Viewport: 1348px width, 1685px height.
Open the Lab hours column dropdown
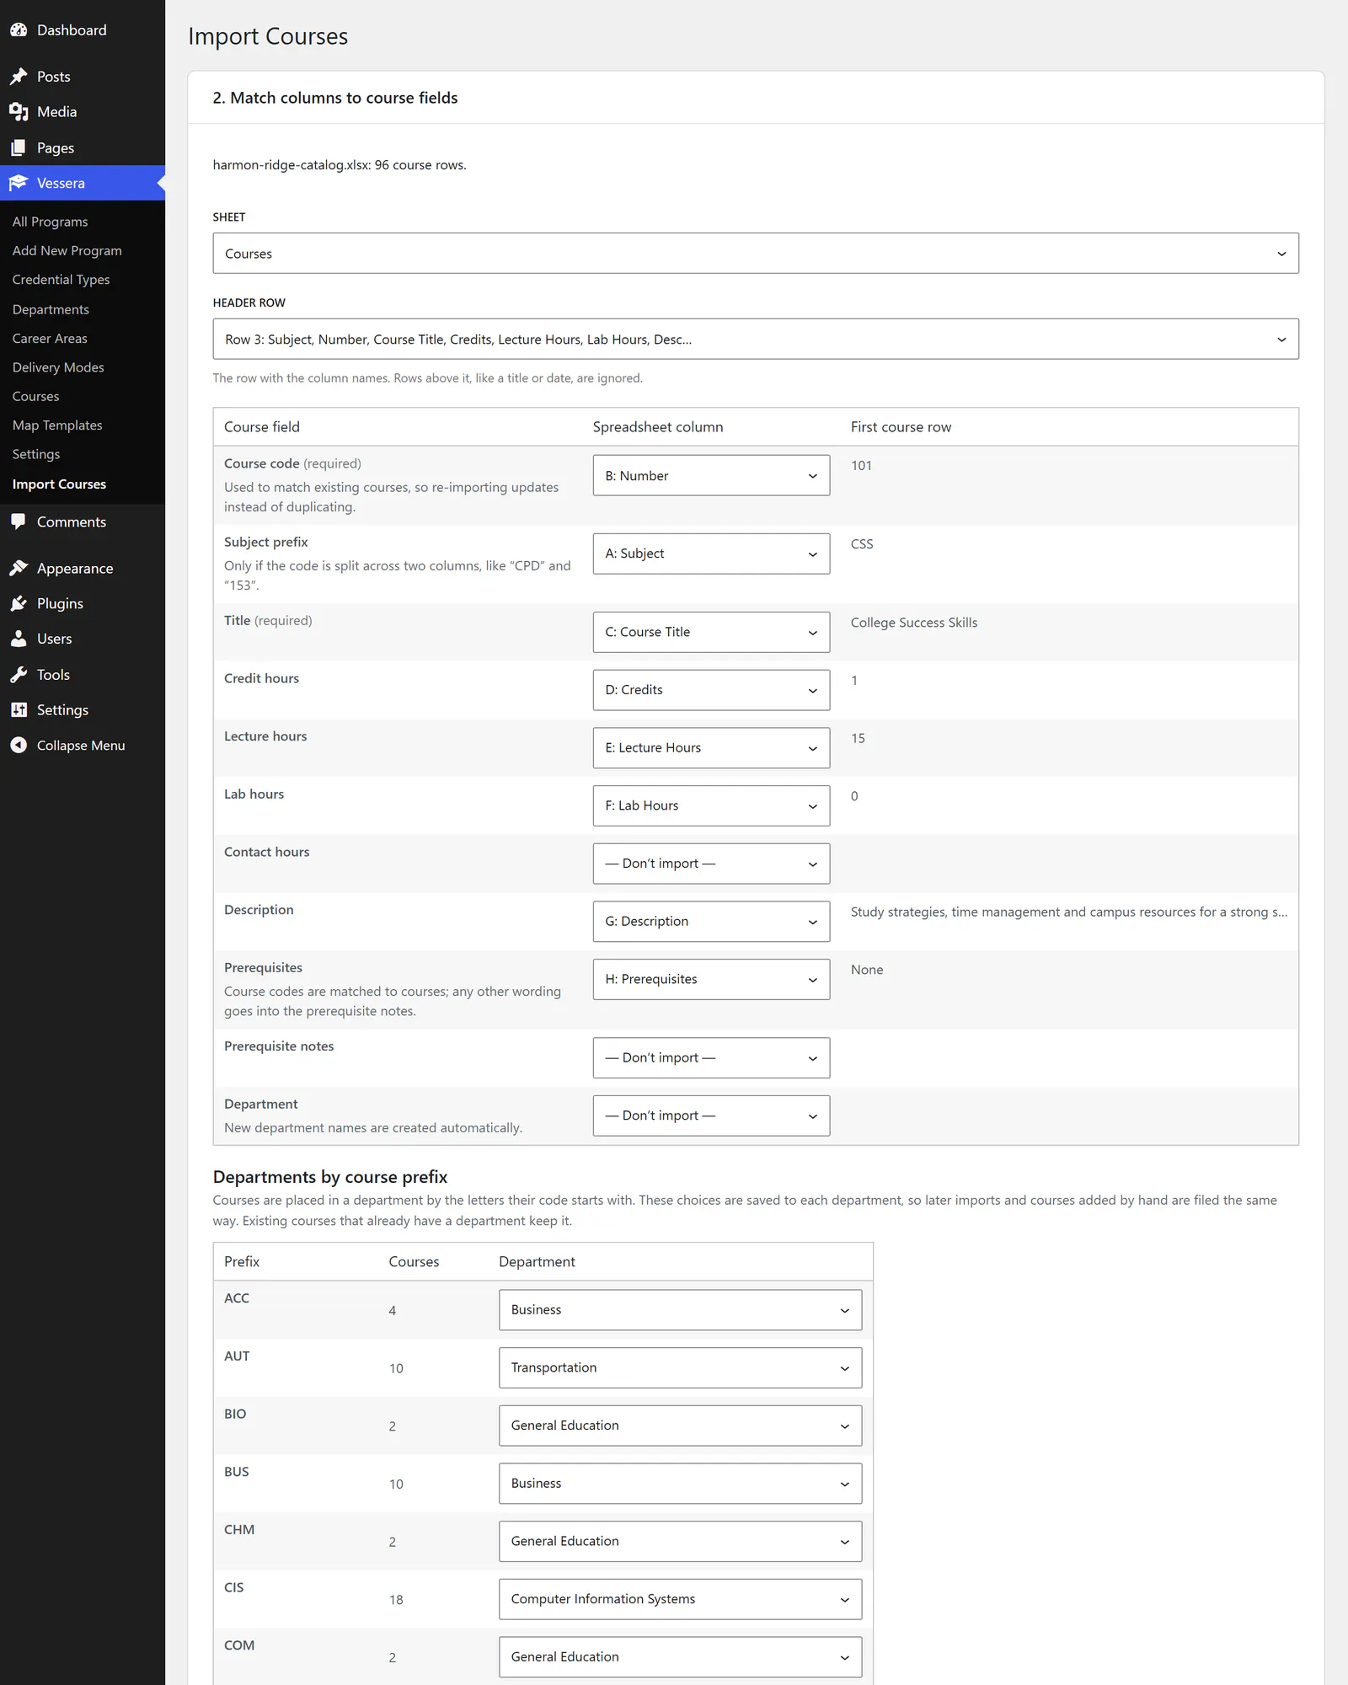(x=711, y=805)
